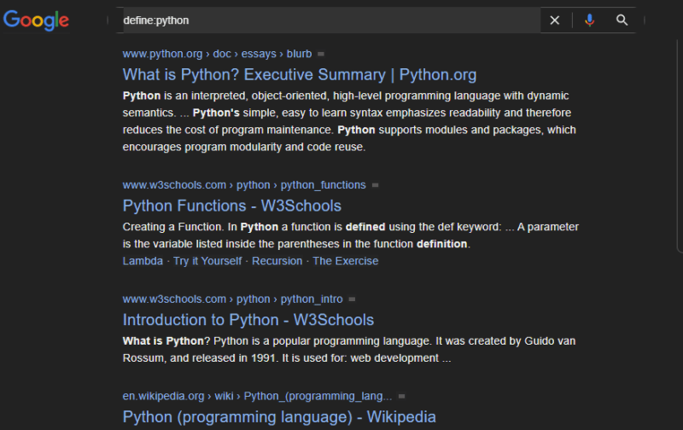
Task: Open Python Functions - W3Schools result
Action: pyautogui.click(x=231, y=206)
